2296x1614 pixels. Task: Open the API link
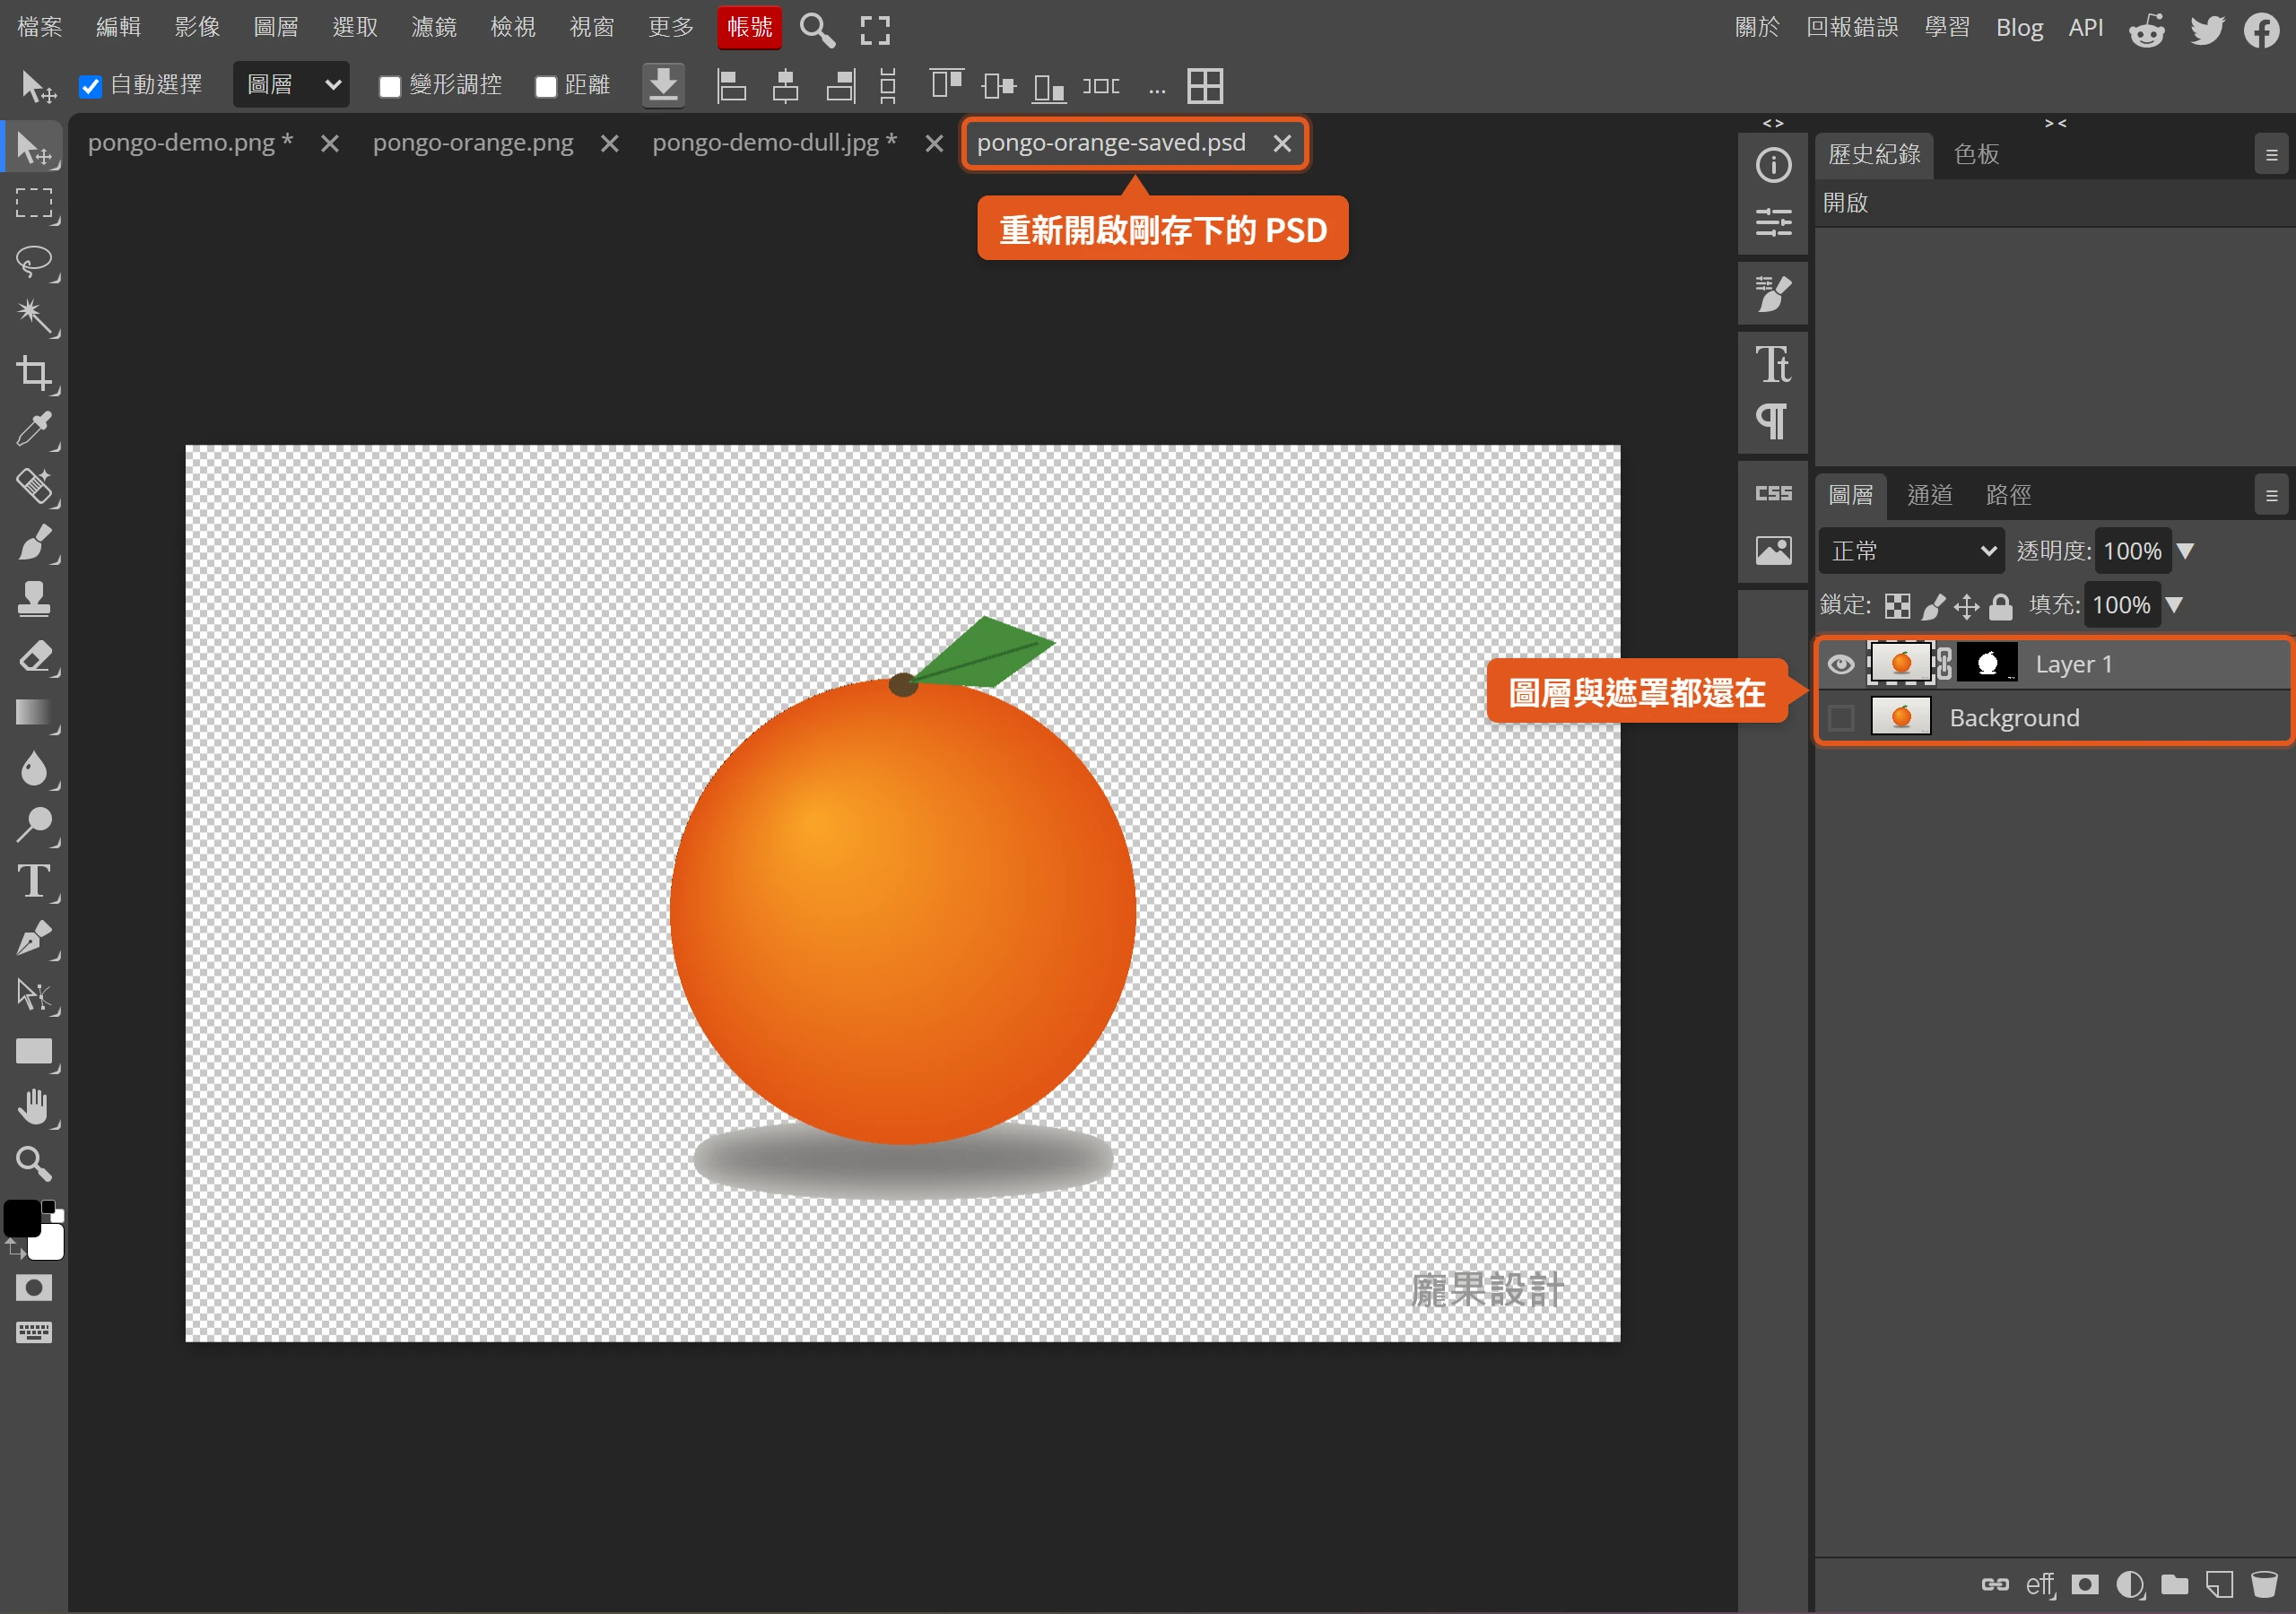pos(2086,28)
